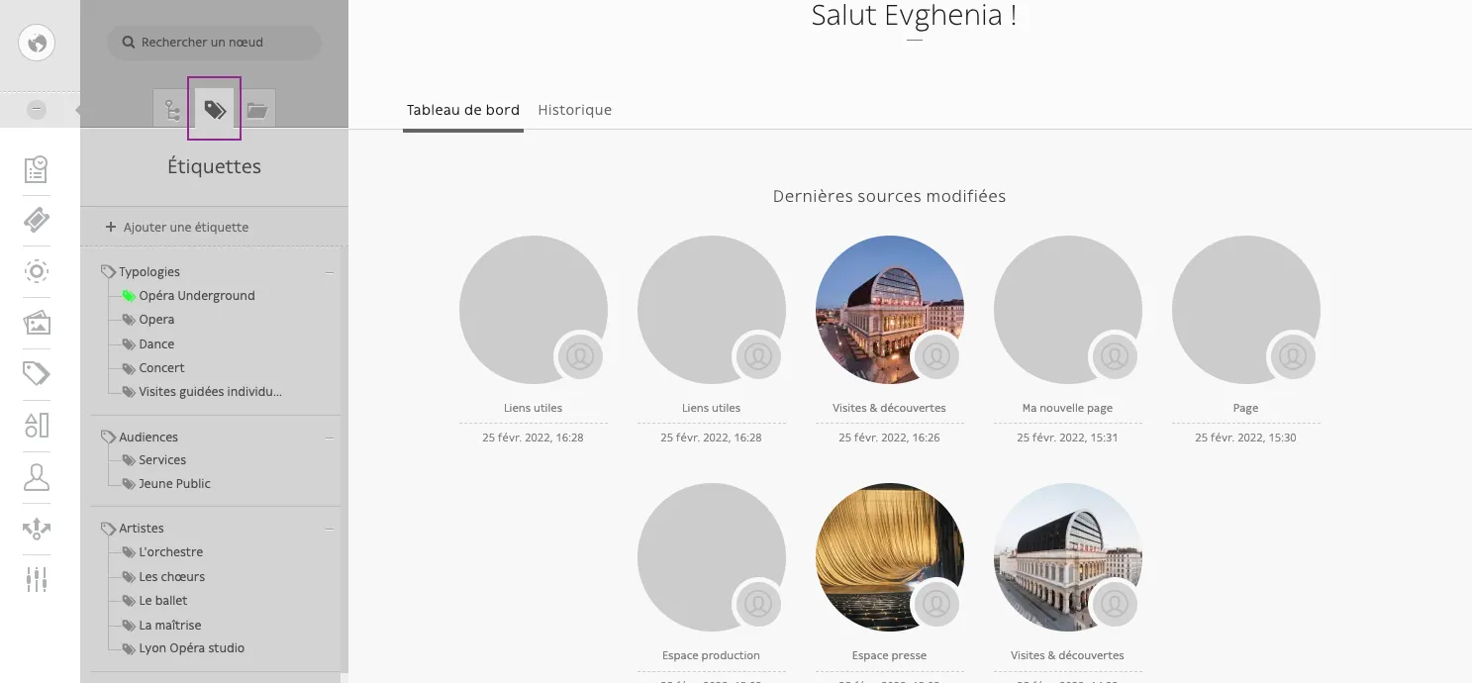
Task: Open the Visites & découvertes night opera thumbnail
Action: point(889,310)
